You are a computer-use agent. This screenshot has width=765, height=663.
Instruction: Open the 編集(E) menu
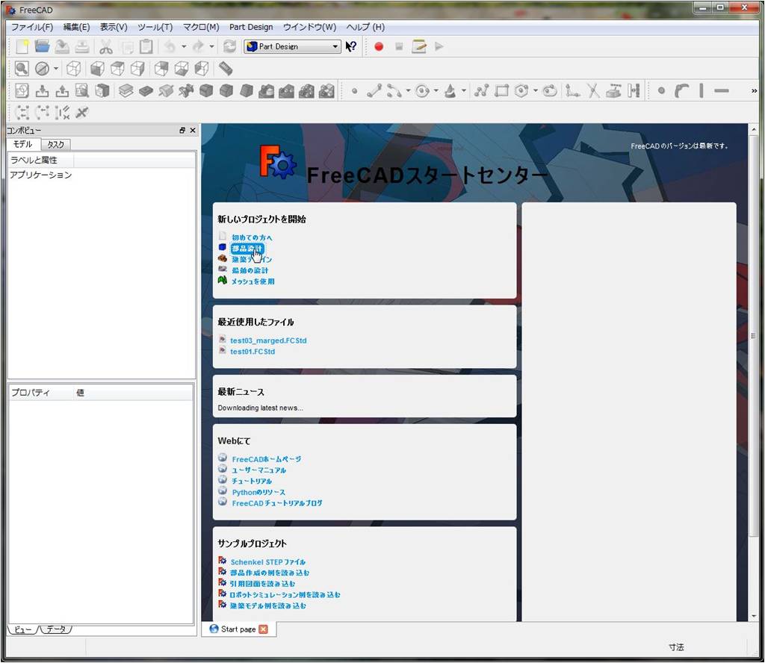pyautogui.click(x=77, y=28)
